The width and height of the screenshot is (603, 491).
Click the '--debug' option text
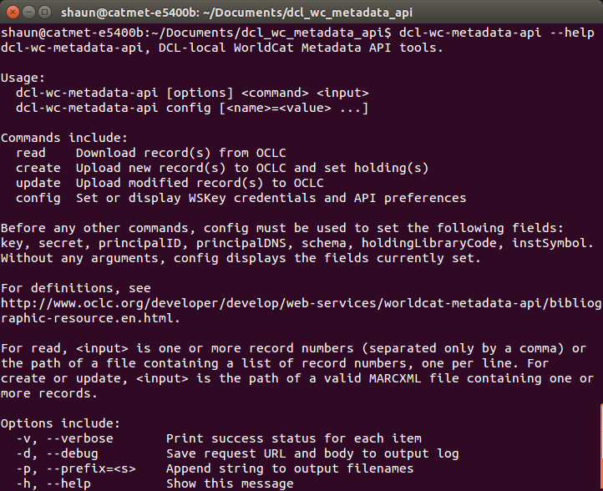(x=73, y=453)
